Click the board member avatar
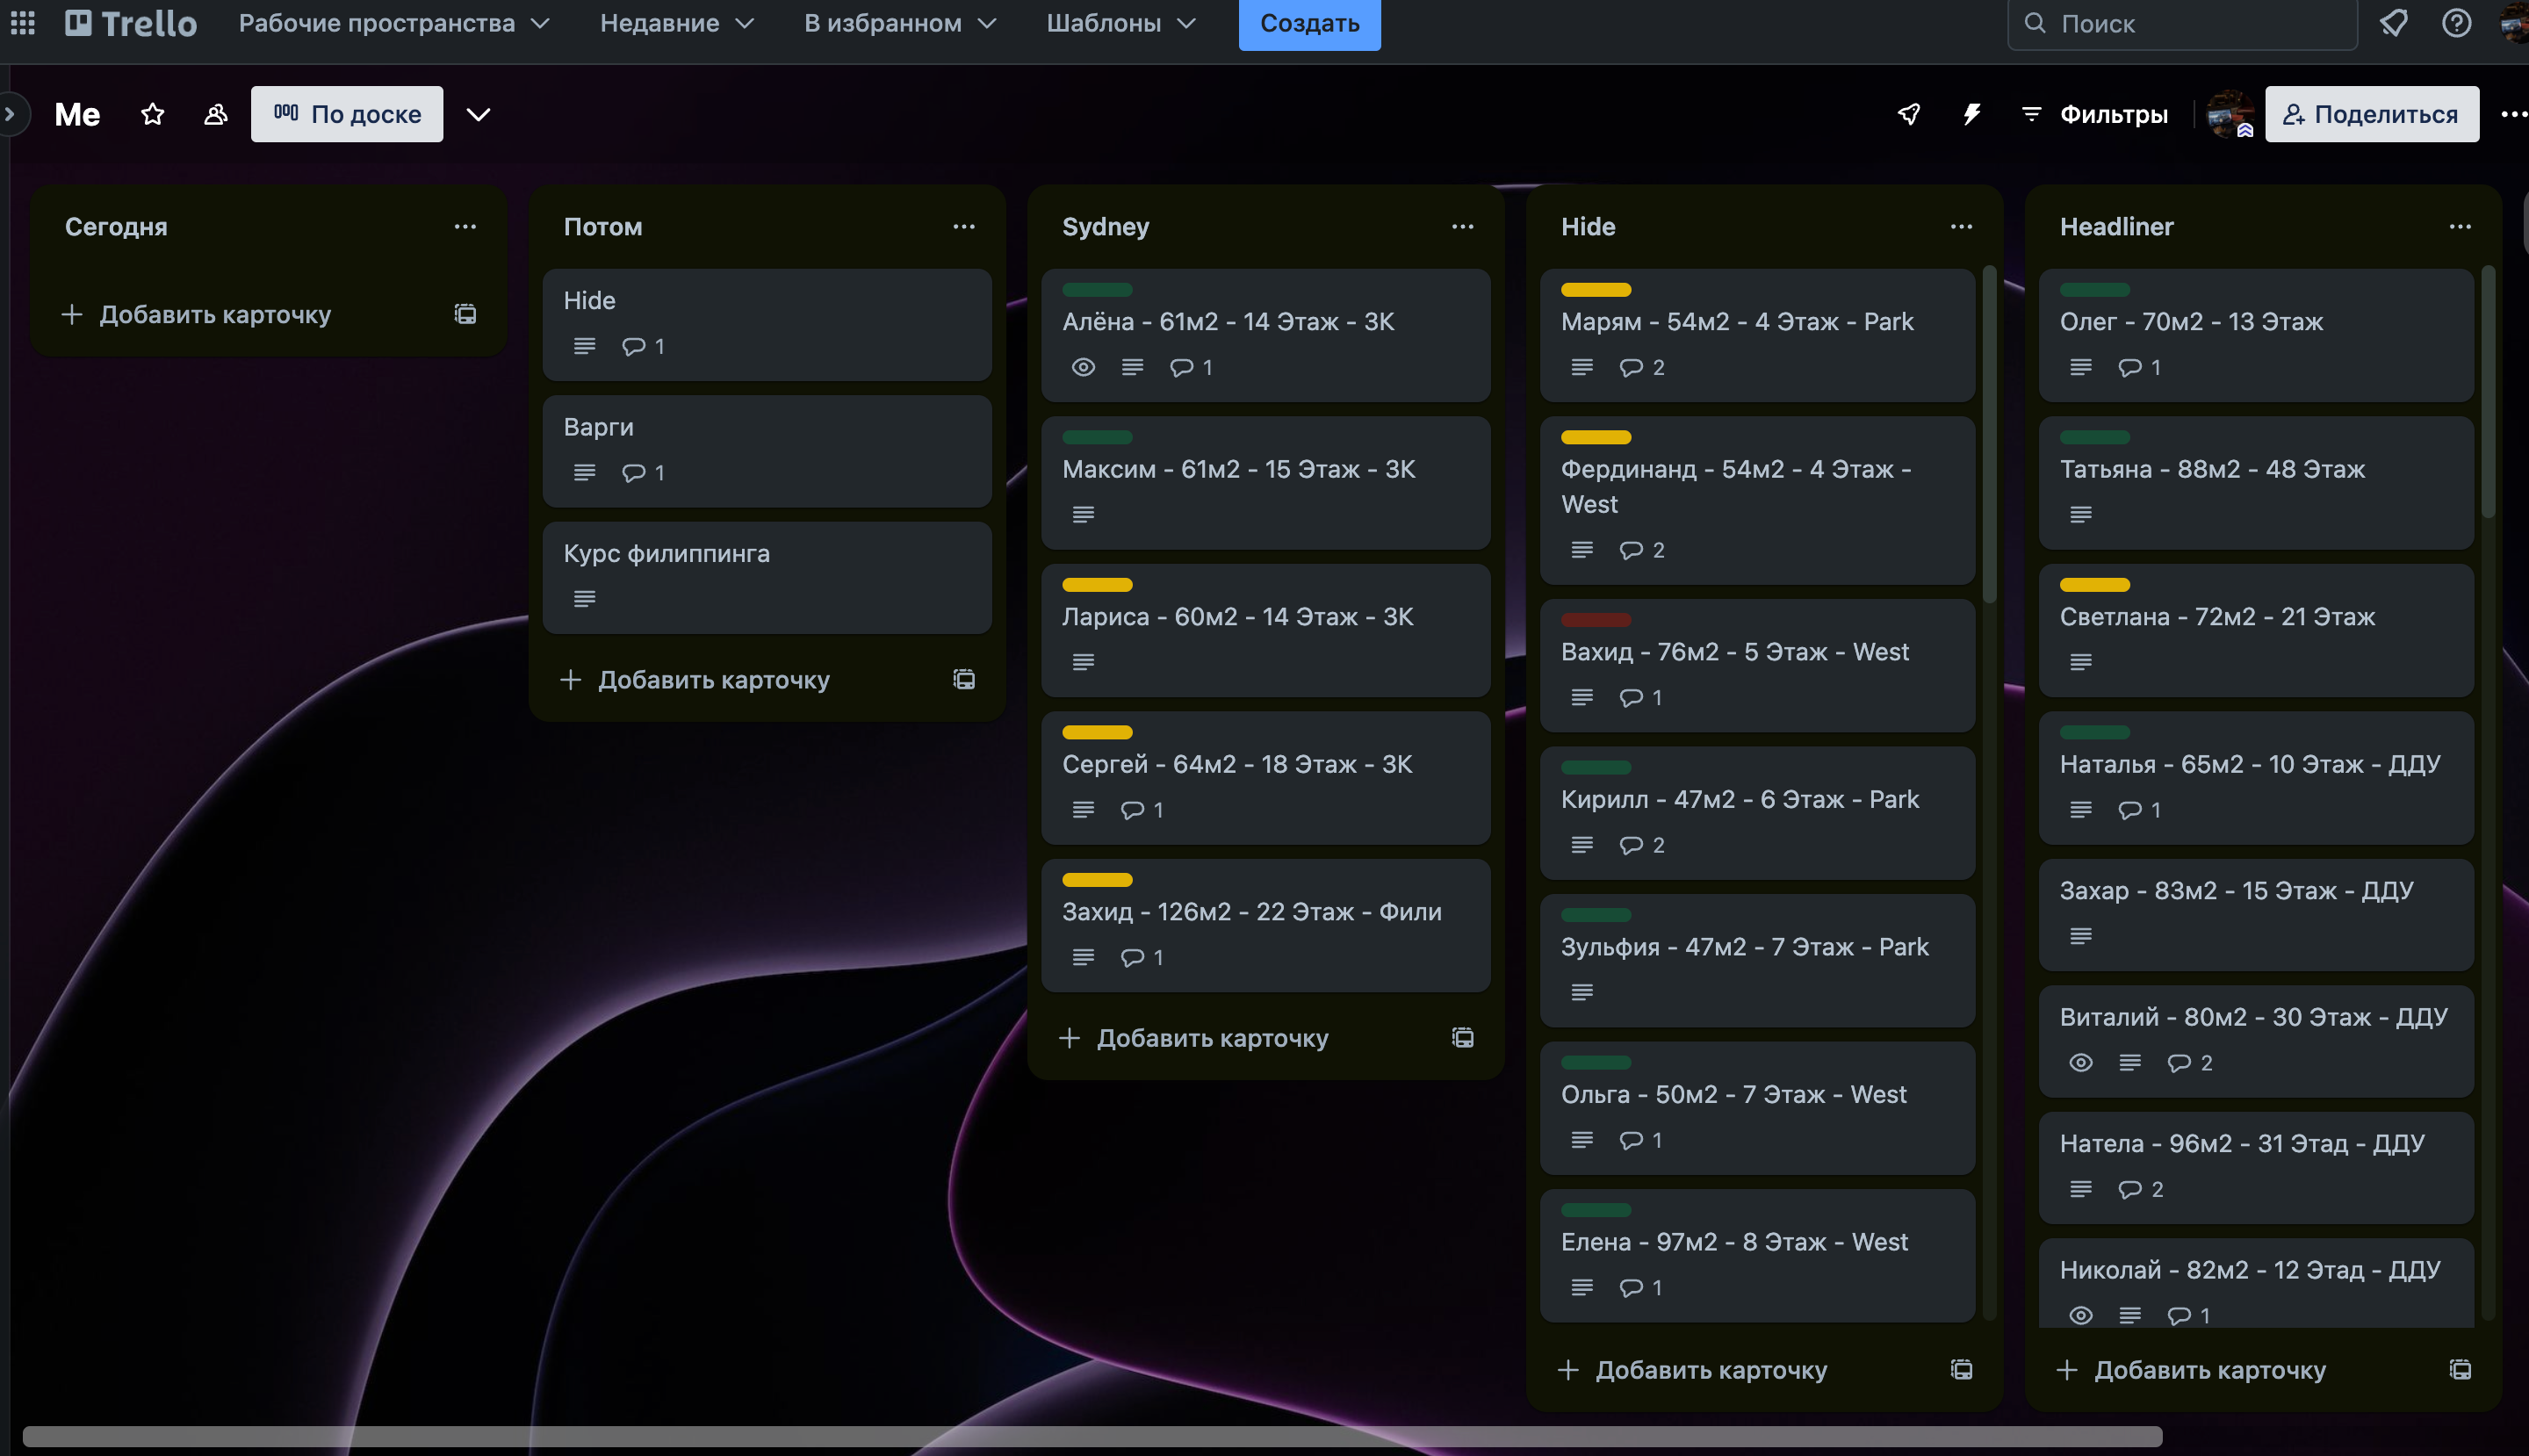 coord(2229,114)
